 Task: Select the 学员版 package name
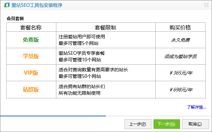(31, 56)
